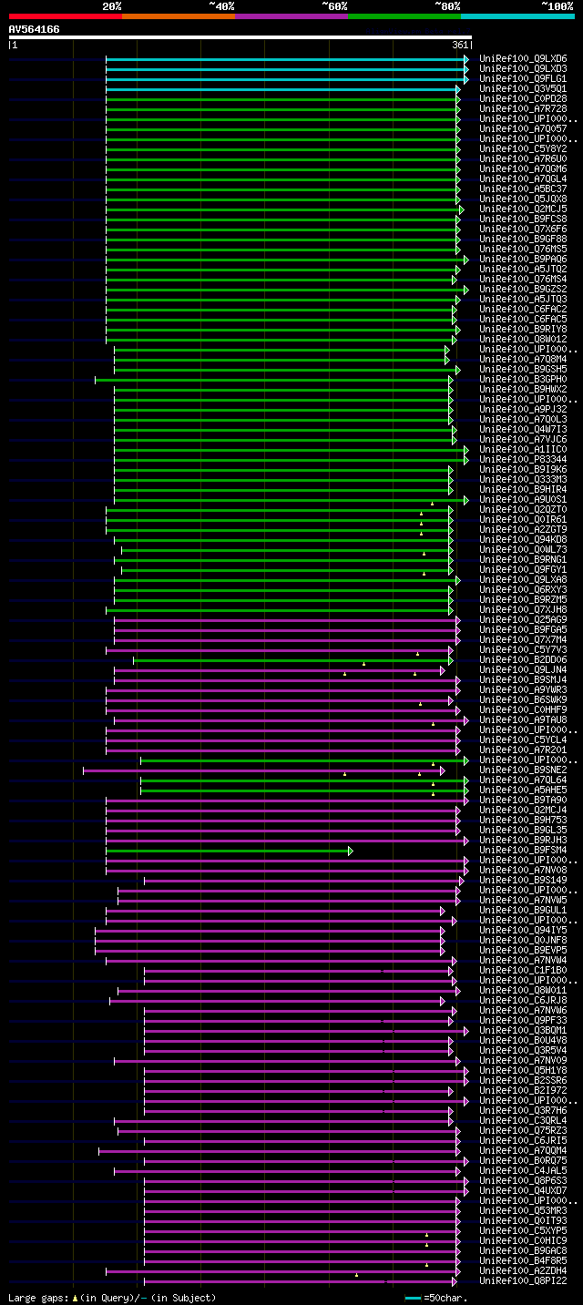Click the green ~80% identity legend segment

404,16
